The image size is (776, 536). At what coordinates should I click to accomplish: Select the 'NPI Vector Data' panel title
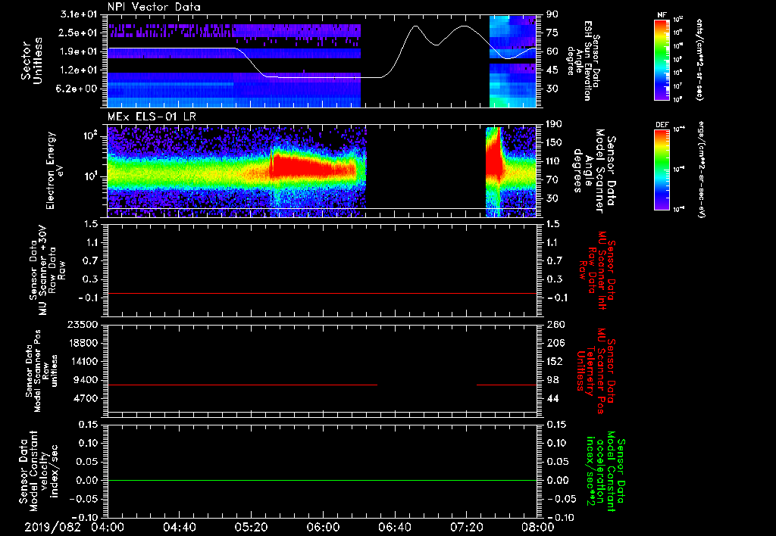pos(155,7)
